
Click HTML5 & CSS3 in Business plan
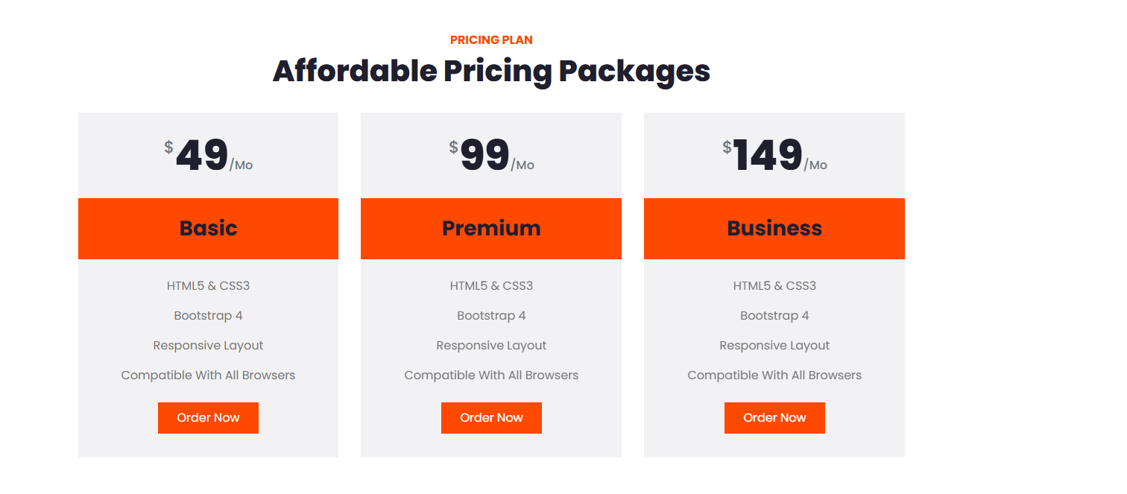pos(774,286)
